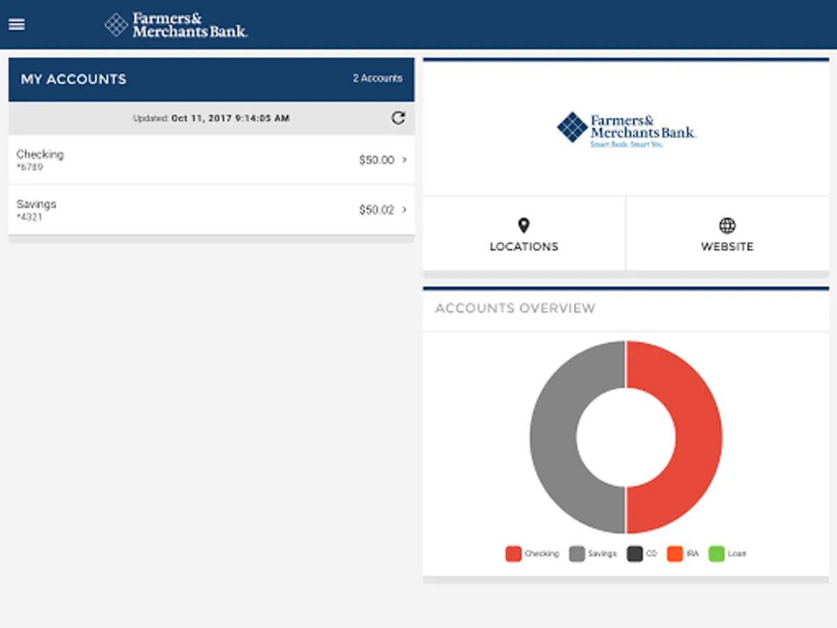
Task: Open the Savings *4321 account row
Action: point(211,209)
